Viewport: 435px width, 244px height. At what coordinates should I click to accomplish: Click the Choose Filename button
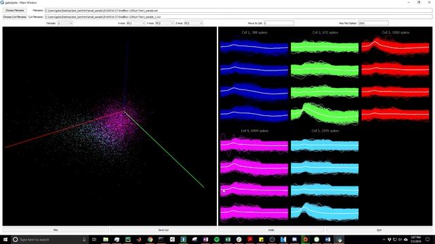[15, 11]
